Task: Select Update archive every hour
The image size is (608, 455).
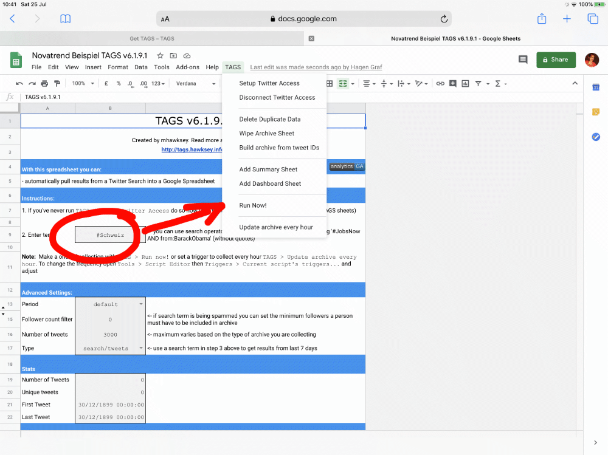Action: click(274, 227)
